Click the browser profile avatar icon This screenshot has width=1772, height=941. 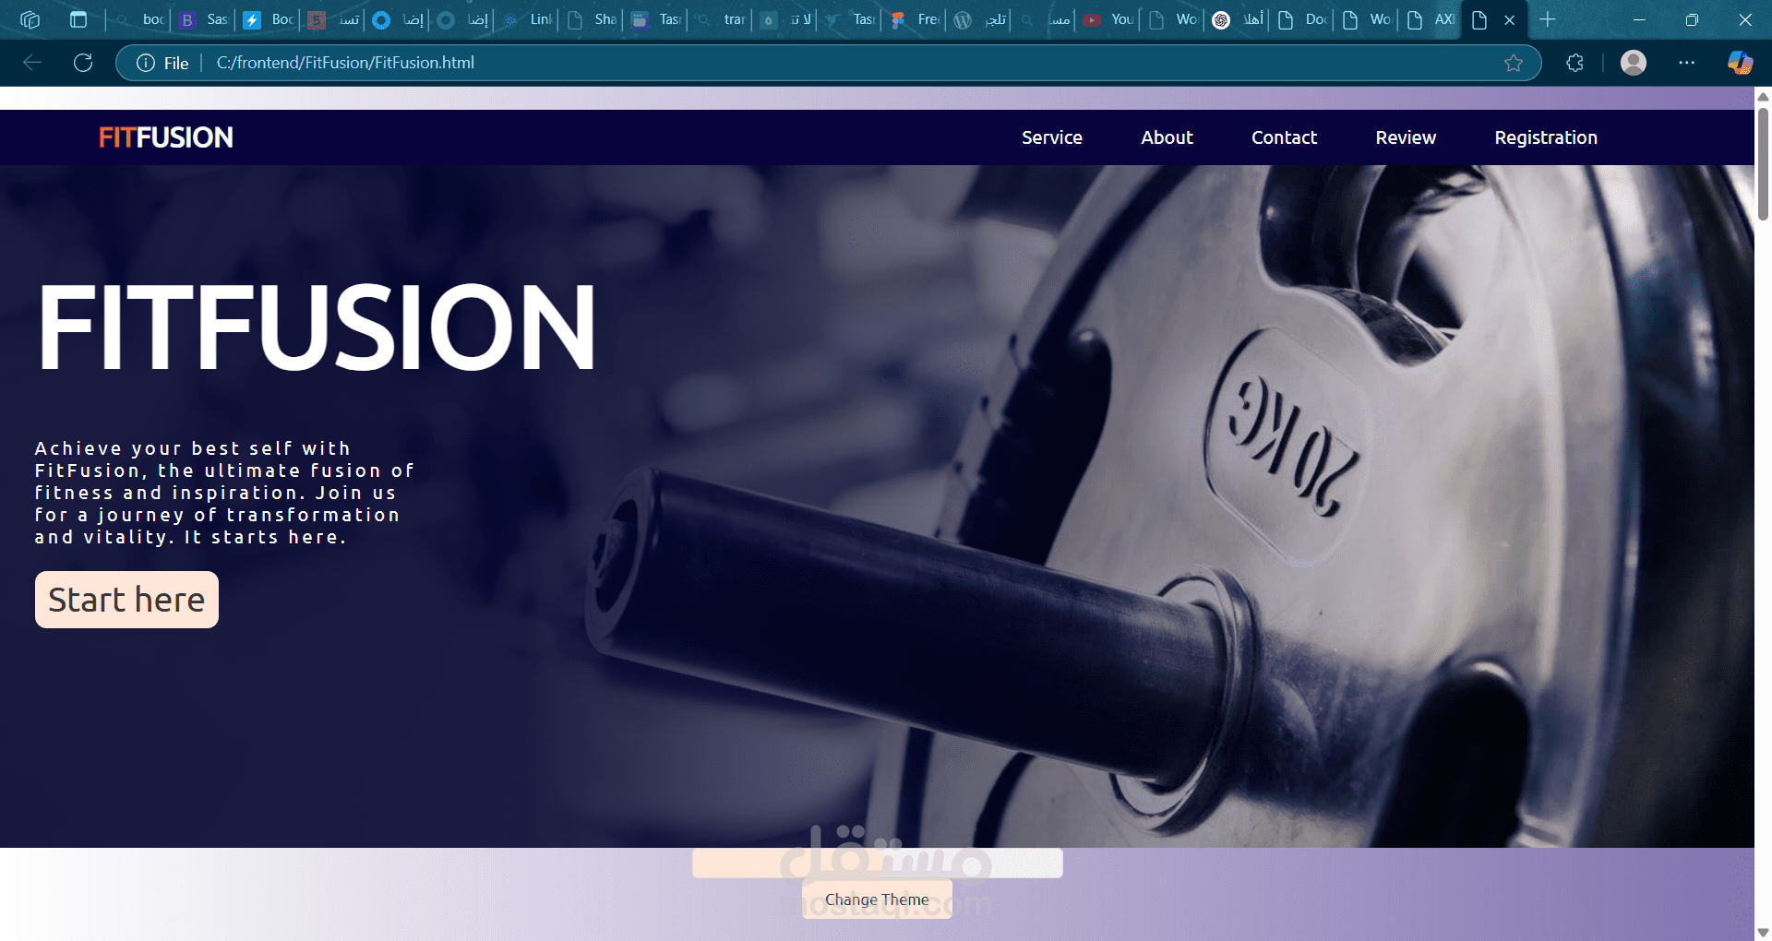[x=1633, y=63]
